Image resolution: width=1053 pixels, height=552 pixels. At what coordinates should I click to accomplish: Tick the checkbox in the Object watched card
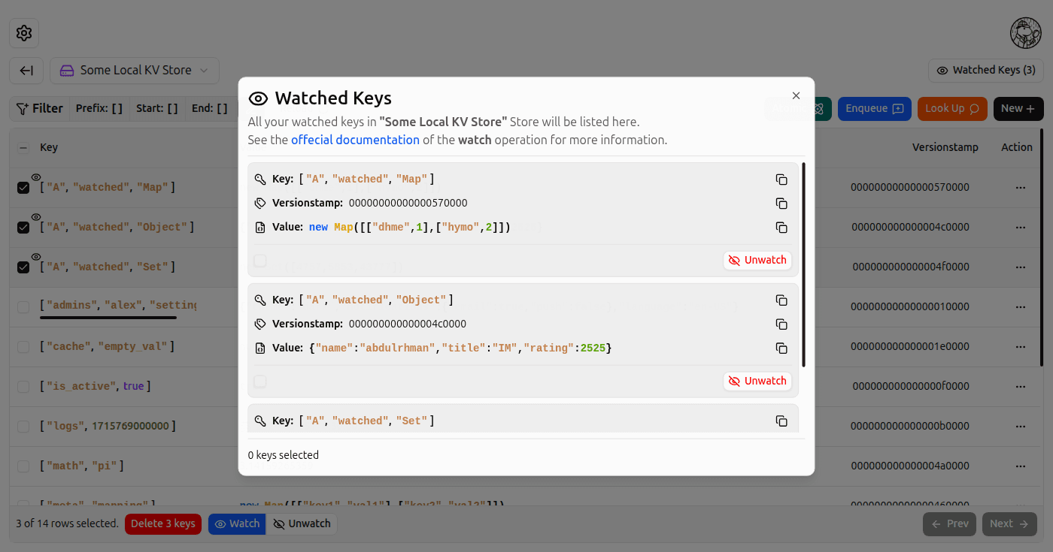[x=260, y=382]
